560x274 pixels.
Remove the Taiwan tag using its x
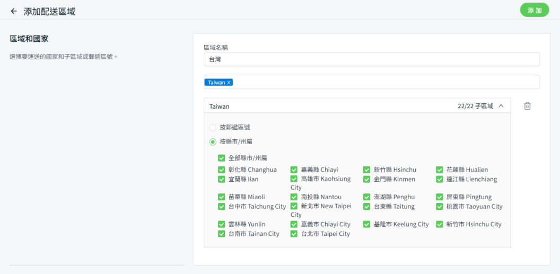(x=229, y=83)
